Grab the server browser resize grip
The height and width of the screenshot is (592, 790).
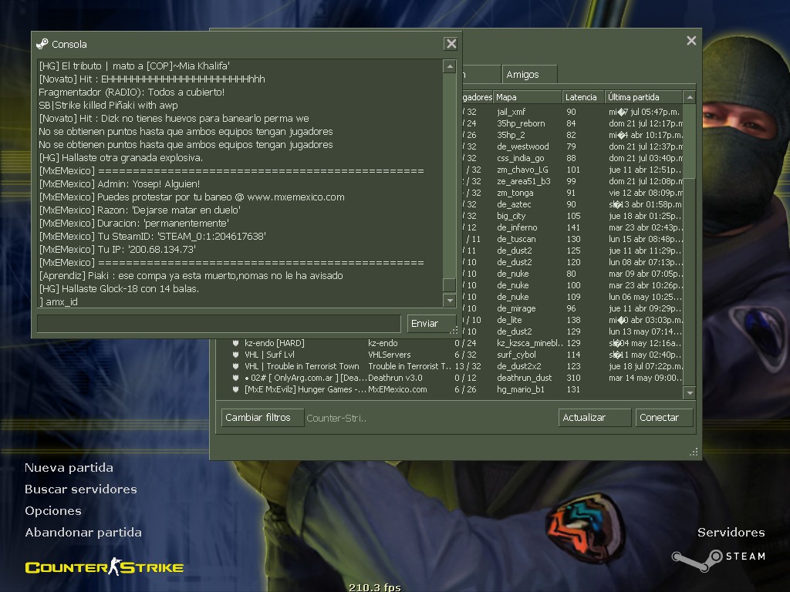[694, 452]
